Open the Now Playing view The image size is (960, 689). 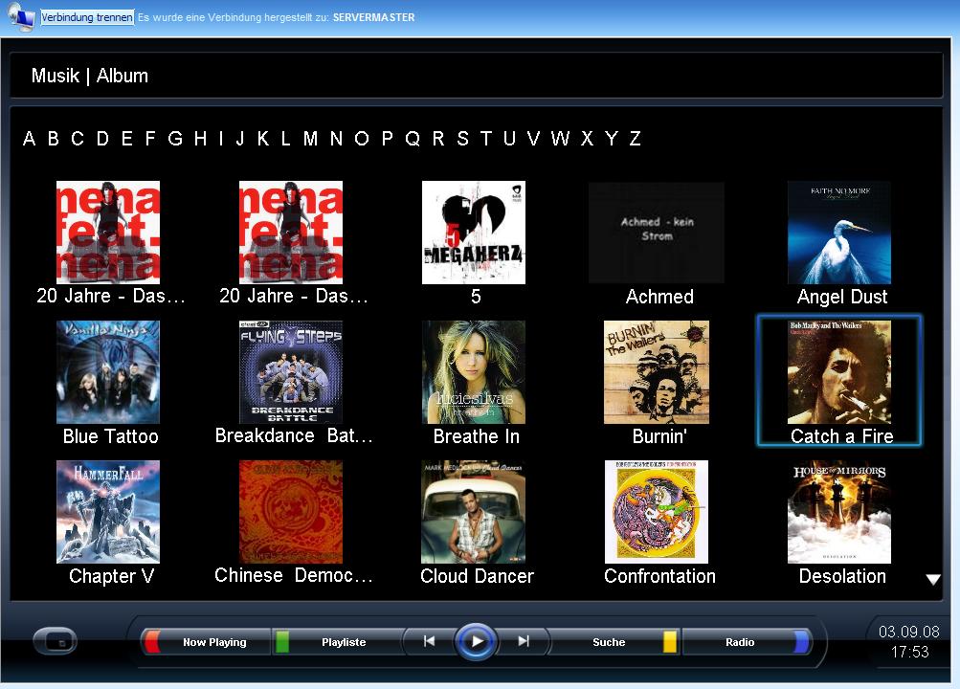[214, 643]
